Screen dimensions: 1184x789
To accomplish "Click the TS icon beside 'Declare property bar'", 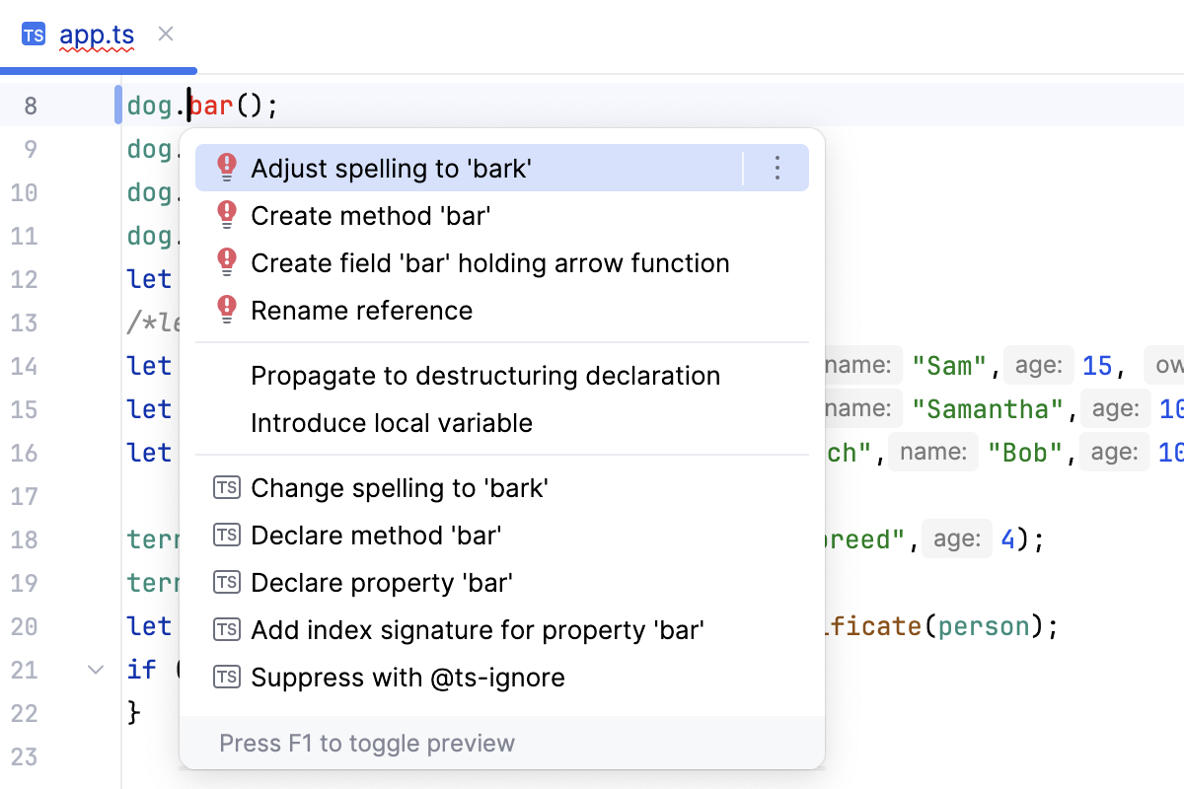I will click(226, 582).
